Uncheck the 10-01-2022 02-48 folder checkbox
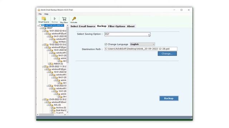Viewport: 229px width, 128px height. point(45,31)
